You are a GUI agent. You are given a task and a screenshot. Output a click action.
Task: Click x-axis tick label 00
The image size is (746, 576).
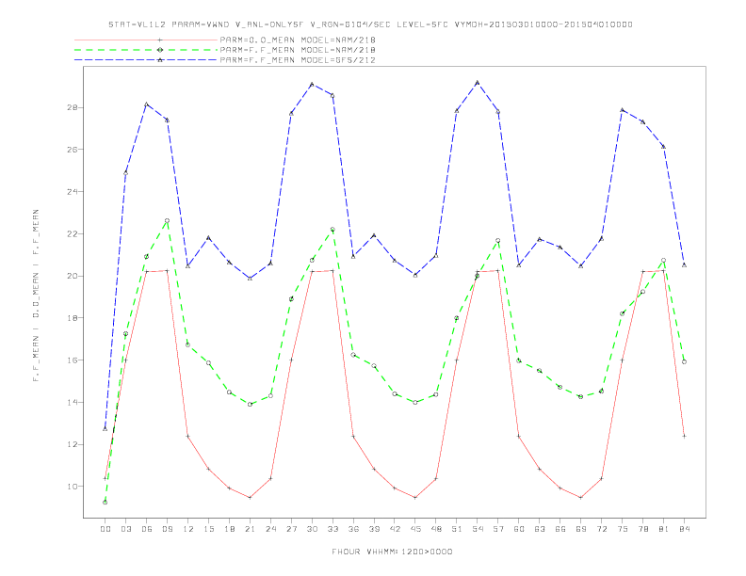tap(105, 529)
